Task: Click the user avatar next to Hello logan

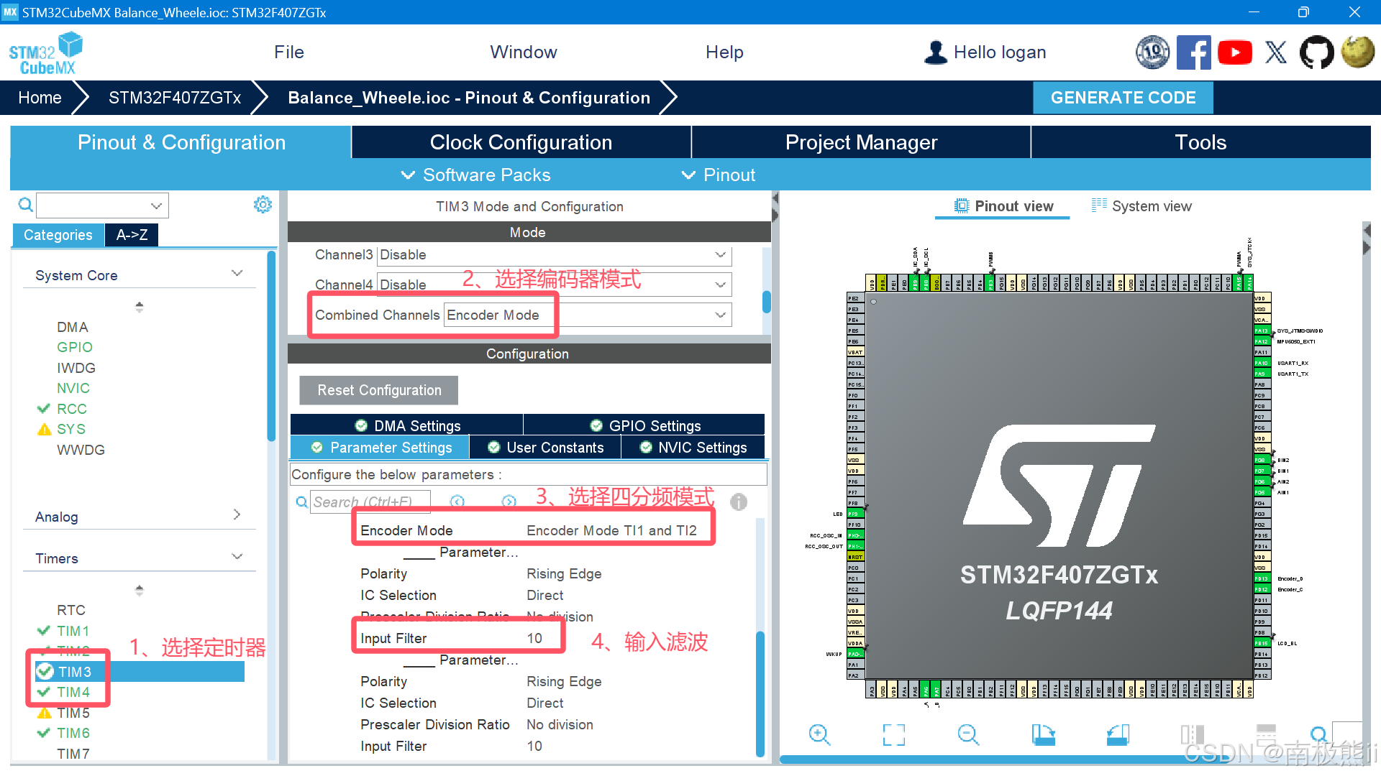Action: (x=935, y=52)
